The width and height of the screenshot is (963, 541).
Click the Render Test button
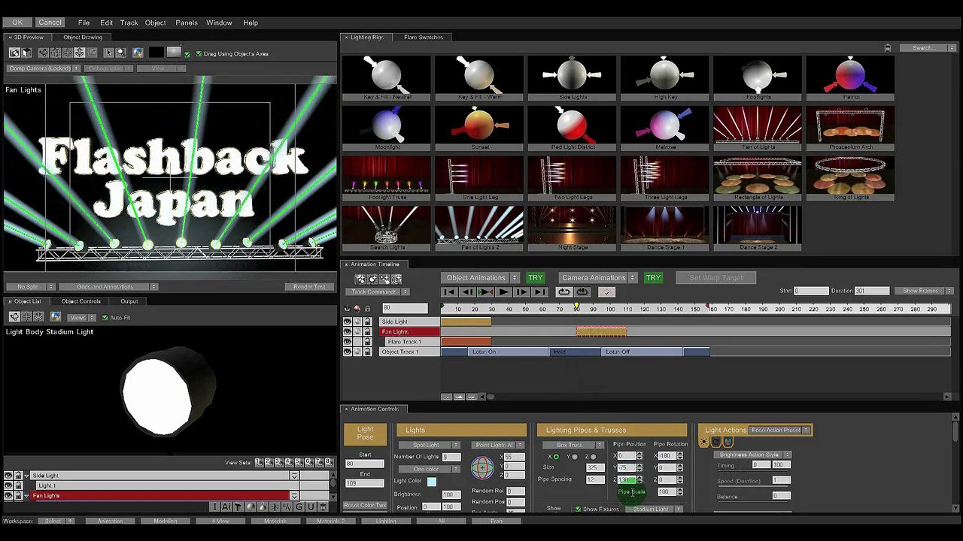click(309, 286)
